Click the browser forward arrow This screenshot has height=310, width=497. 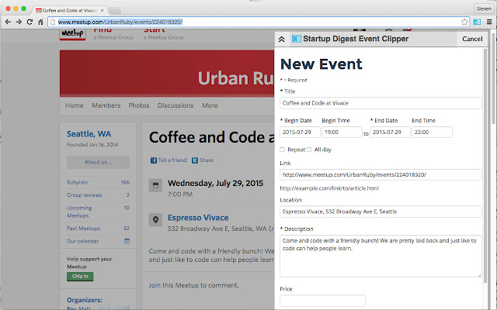point(19,22)
